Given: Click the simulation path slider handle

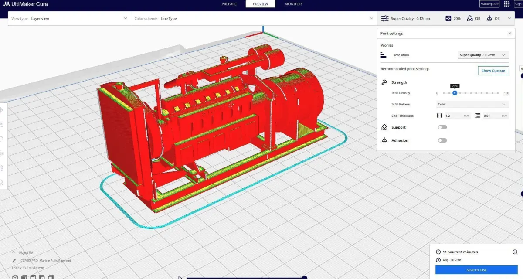Looking at the screenshot, I should pos(305,277).
